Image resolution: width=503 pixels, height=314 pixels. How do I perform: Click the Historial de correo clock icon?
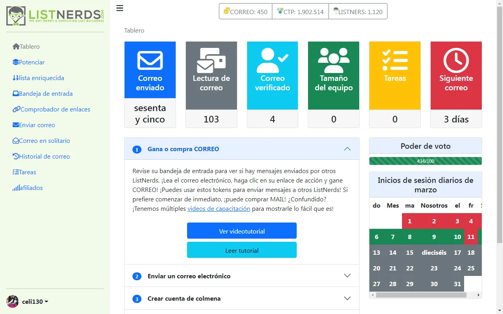[16, 156]
